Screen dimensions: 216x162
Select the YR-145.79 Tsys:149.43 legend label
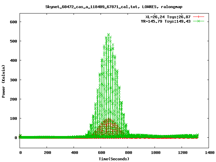pos(166,21)
